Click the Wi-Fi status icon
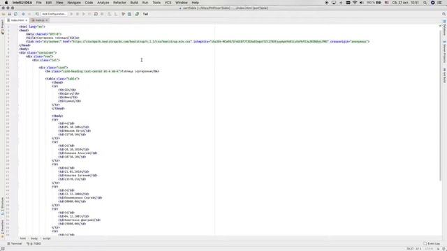Viewport: 447px width, 251px height. 355,3
